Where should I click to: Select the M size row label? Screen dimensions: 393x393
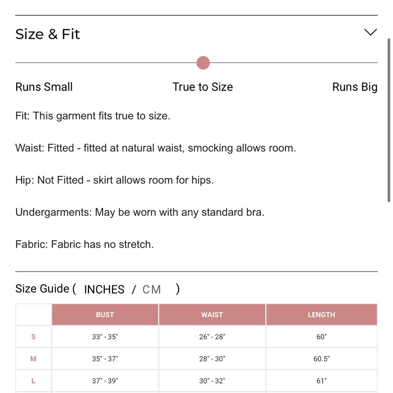click(33, 359)
